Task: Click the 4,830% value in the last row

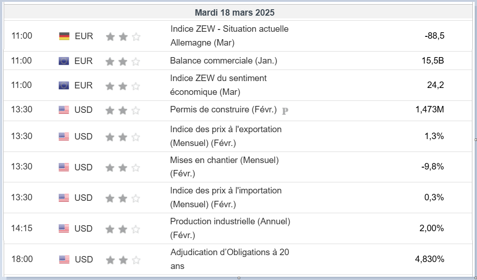Action: coord(430,259)
